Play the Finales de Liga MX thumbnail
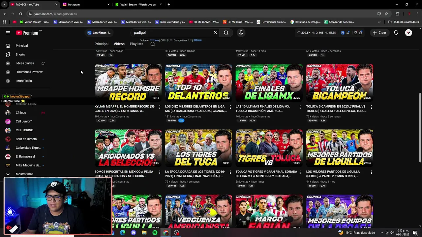The height and width of the screenshot is (237, 422). [269, 83]
